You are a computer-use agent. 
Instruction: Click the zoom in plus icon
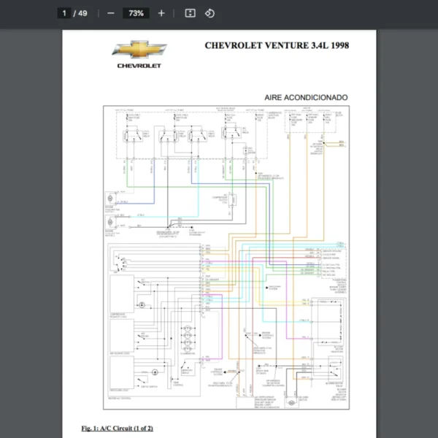click(x=161, y=13)
